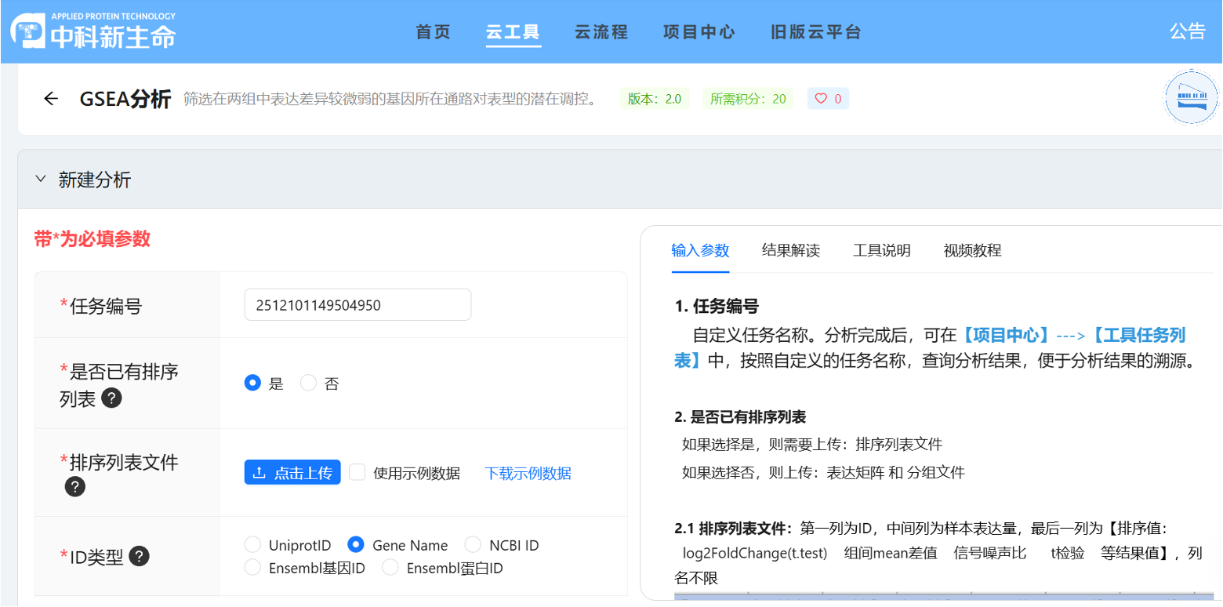Open help icon under 排序列表文件
The height and width of the screenshot is (607, 1223).
pyautogui.click(x=74, y=486)
